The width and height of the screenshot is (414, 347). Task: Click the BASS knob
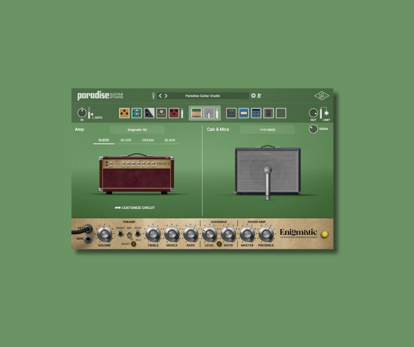coord(190,234)
